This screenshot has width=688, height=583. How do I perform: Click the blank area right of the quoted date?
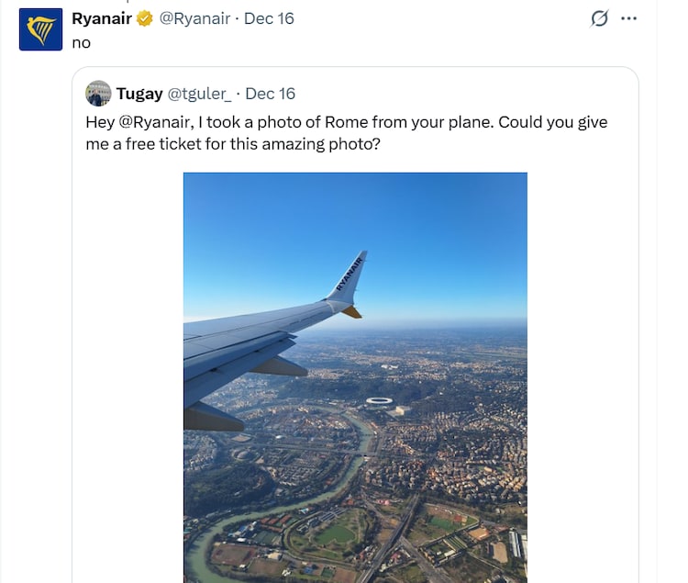click(x=459, y=94)
